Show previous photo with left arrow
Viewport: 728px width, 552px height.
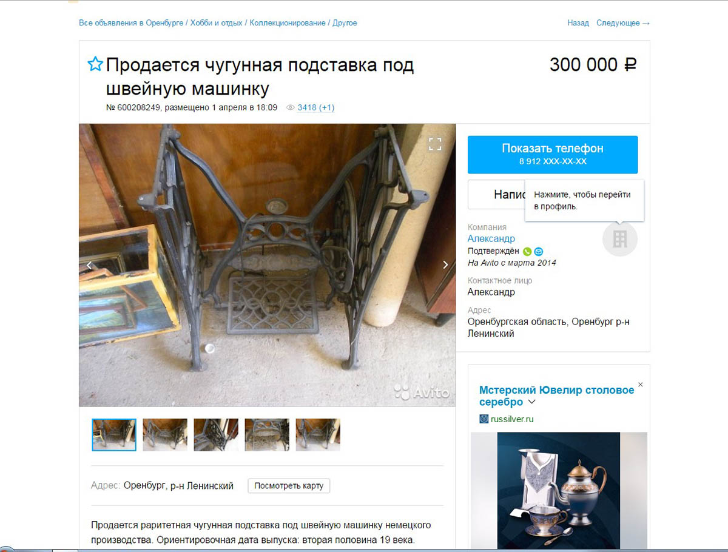point(89,264)
